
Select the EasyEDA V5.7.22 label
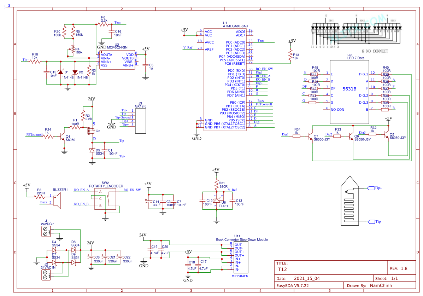(x=293, y=285)
